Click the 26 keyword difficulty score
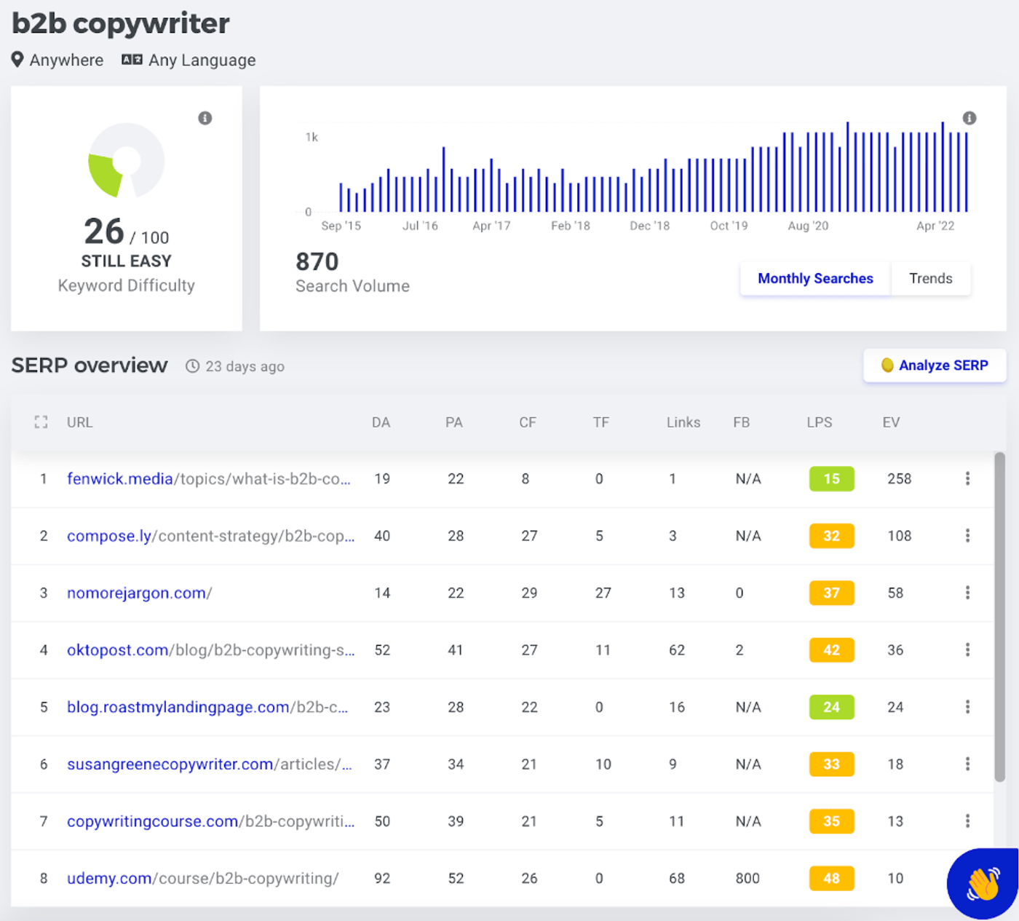The width and height of the screenshot is (1019, 921). (104, 232)
